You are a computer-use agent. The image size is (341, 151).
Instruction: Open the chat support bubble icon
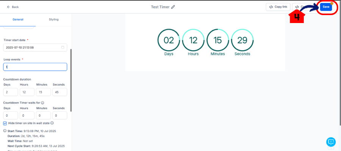331,142
